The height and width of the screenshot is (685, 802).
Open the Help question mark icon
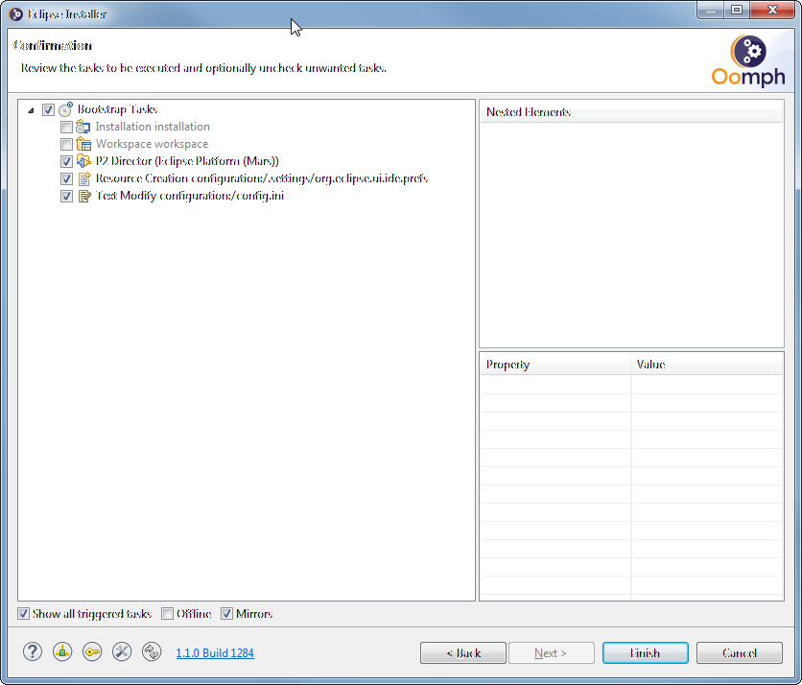click(x=33, y=651)
